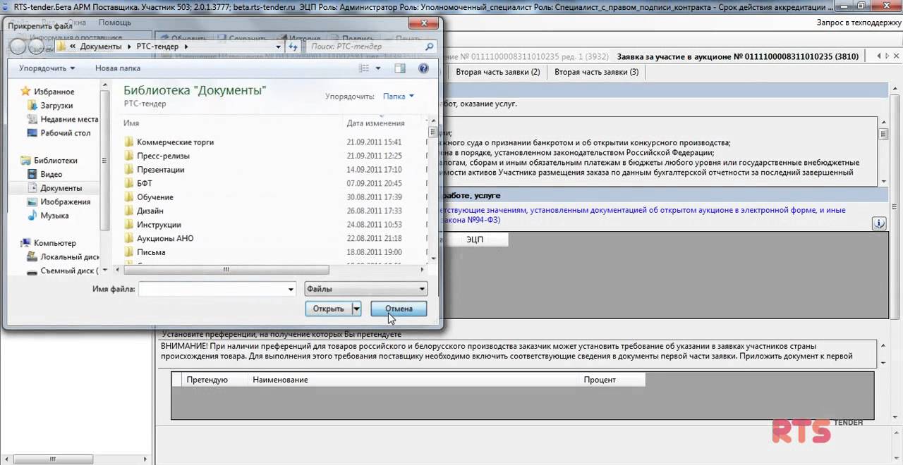Switch to Вторая часть заявки (3) tab

[596, 72]
